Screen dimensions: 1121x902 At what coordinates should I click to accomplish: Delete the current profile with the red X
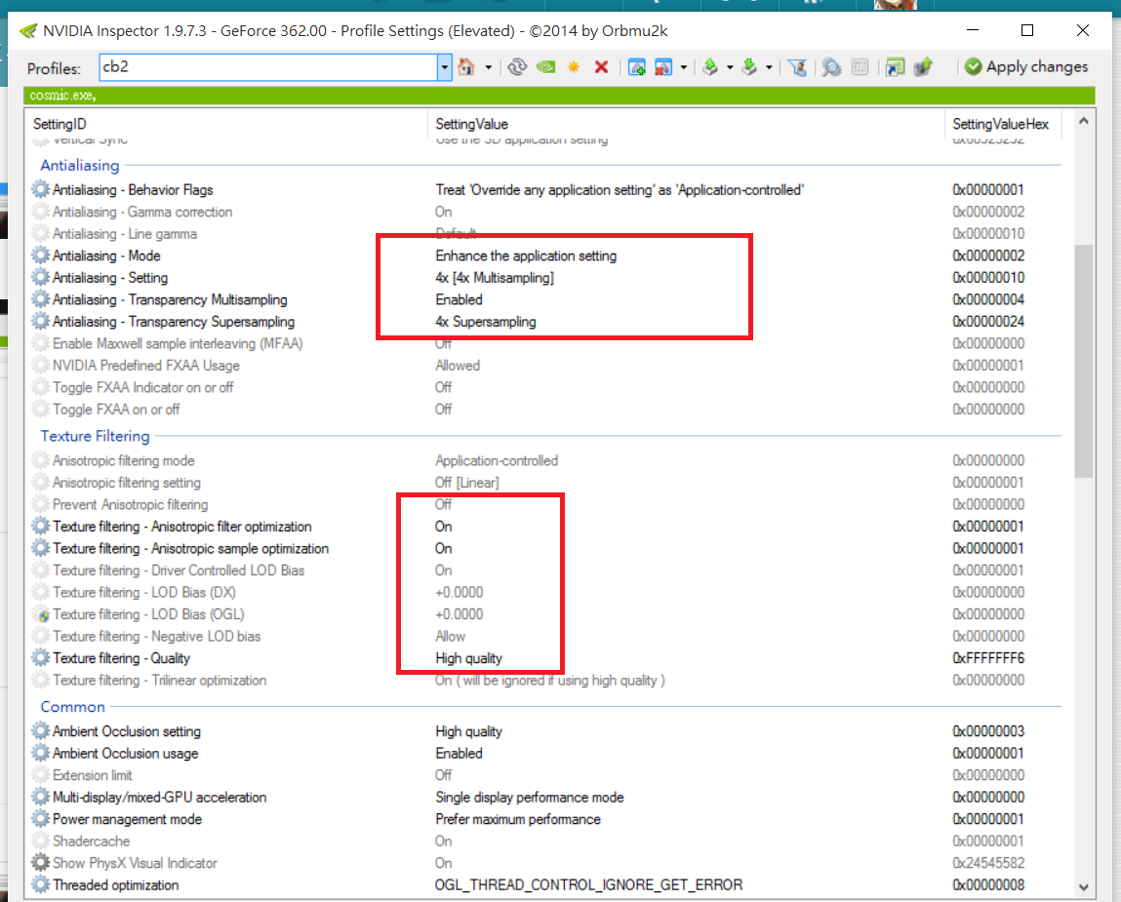tap(601, 67)
